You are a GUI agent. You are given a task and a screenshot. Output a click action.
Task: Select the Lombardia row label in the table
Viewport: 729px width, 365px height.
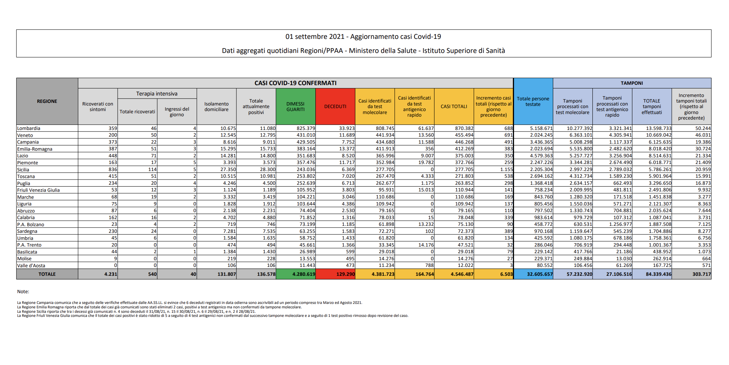[29, 128]
